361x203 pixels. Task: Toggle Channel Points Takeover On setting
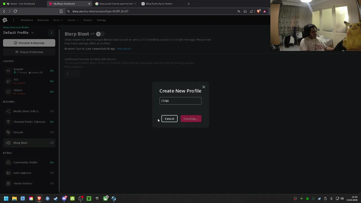point(52,122)
